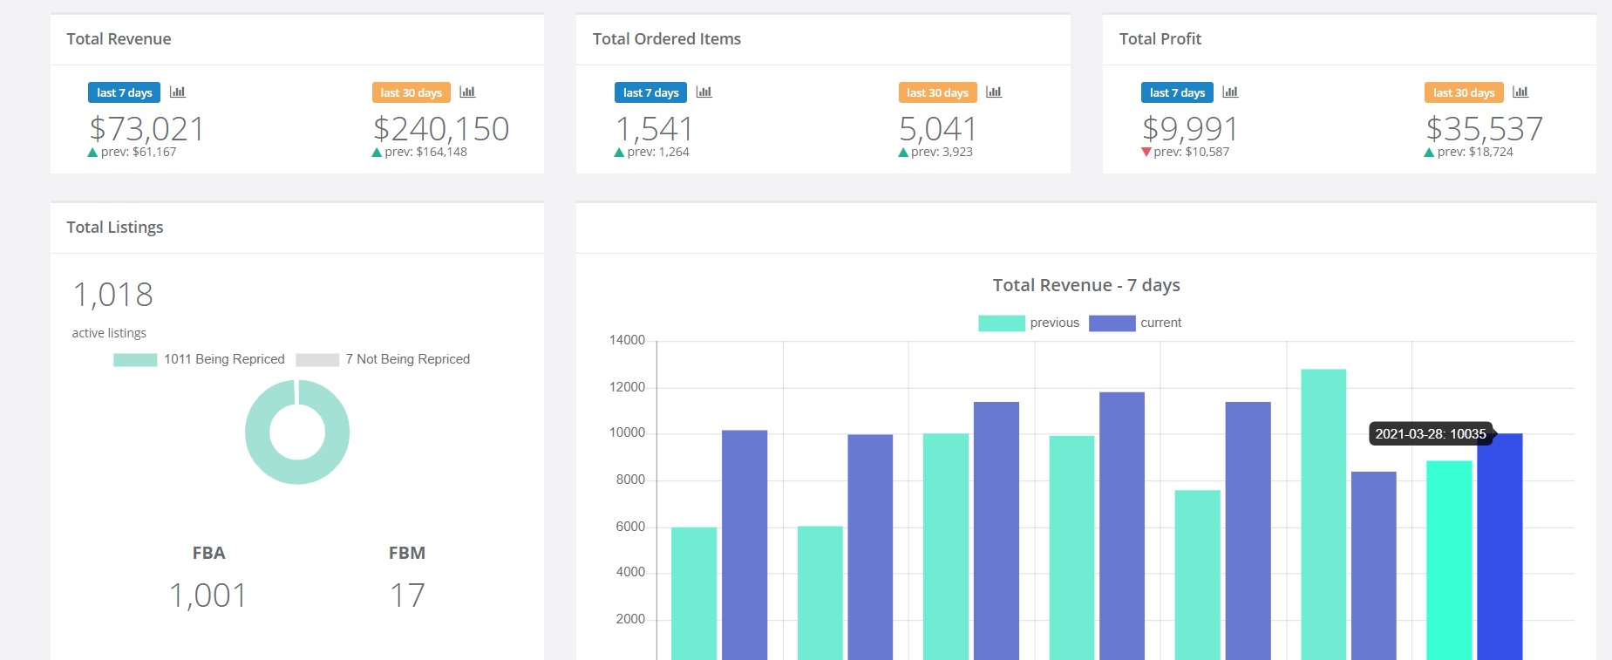Click the FBM label
The width and height of the screenshot is (1612, 660).
[x=407, y=553]
